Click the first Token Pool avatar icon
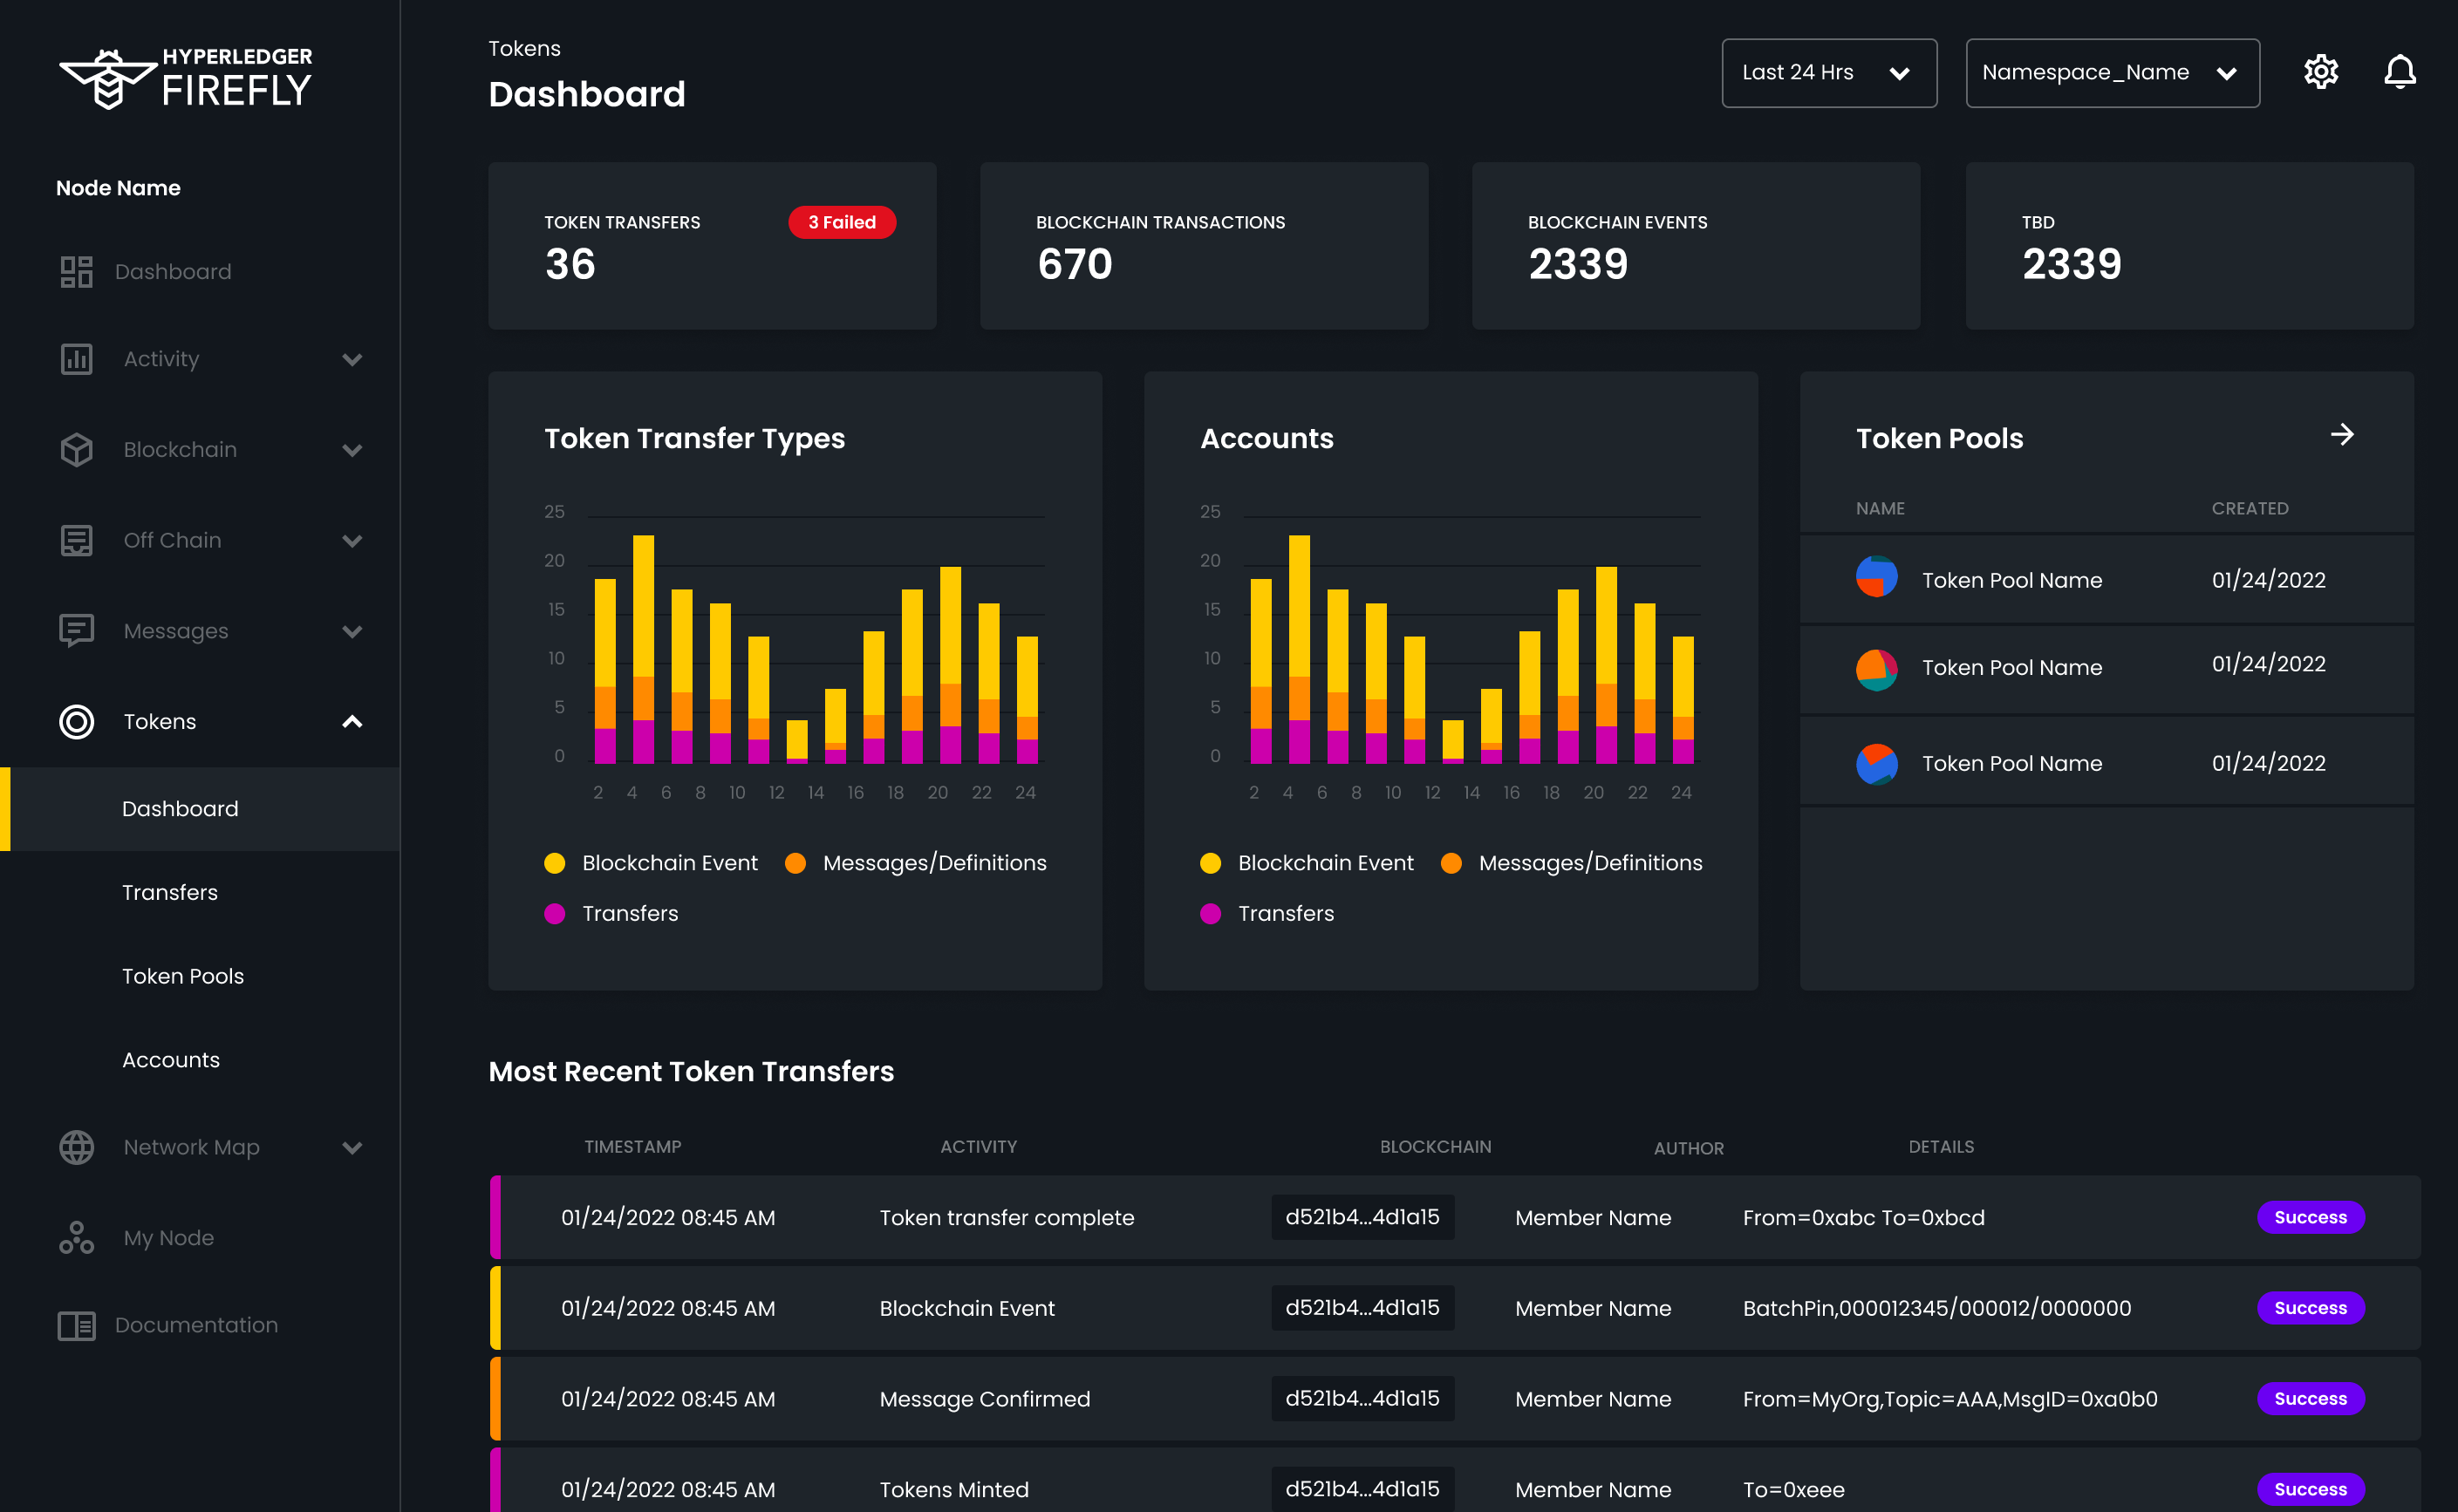 coord(1877,577)
